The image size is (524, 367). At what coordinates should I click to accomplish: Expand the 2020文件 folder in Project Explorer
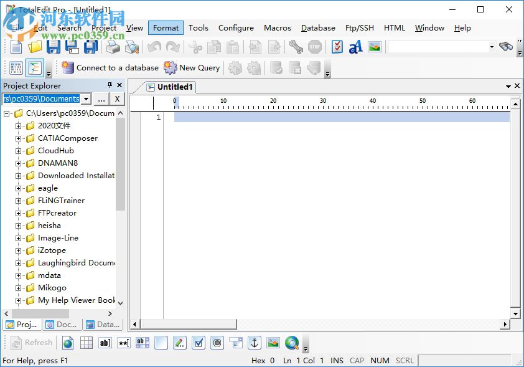19,125
